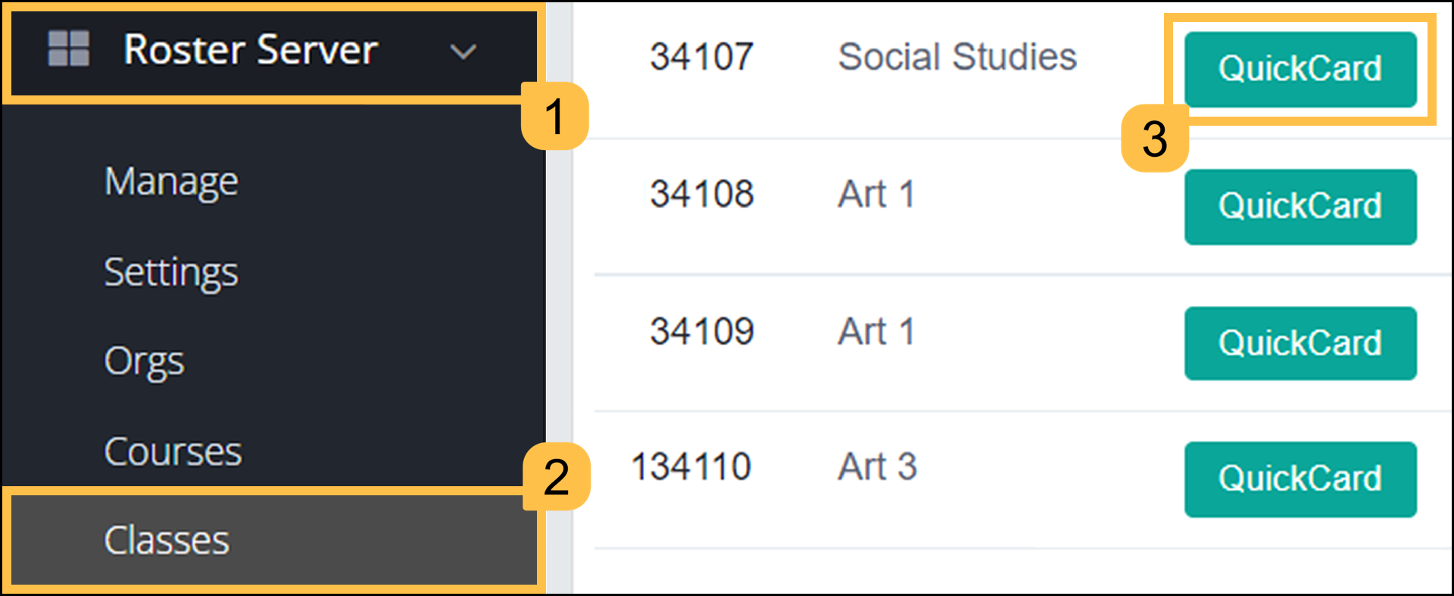Image resolution: width=1454 pixels, height=596 pixels.
Task: Click QuickCard for the Art 3 class
Action: pos(1300,479)
